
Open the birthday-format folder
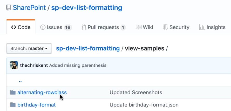pos(37,105)
